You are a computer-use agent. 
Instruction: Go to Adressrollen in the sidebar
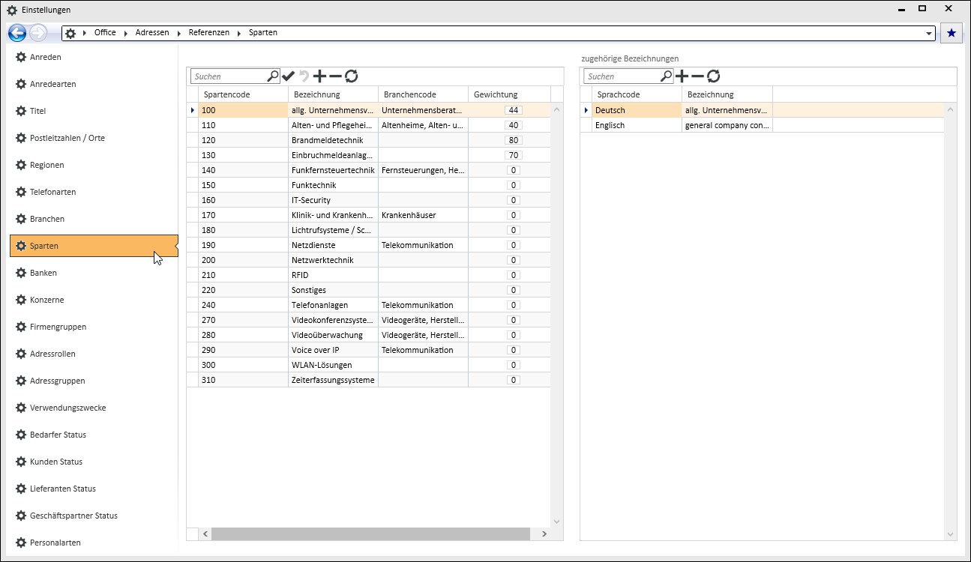(x=94, y=354)
